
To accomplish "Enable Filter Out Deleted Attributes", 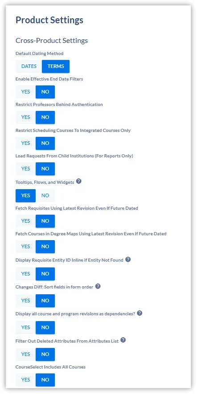I will 25,354.
